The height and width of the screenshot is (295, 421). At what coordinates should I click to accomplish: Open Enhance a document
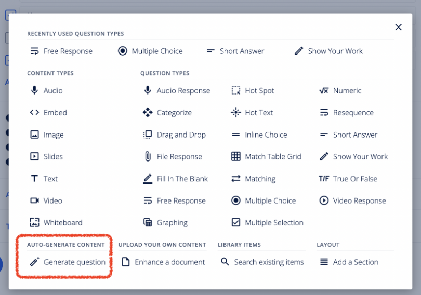[169, 262]
